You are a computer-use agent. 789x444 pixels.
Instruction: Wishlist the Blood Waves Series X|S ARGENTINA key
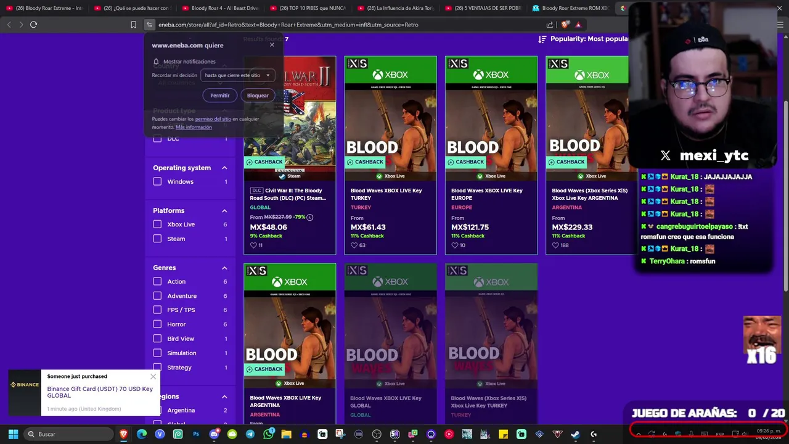555,245
